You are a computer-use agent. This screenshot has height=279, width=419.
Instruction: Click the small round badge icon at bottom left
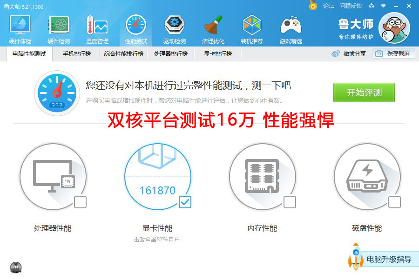click(x=16, y=267)
